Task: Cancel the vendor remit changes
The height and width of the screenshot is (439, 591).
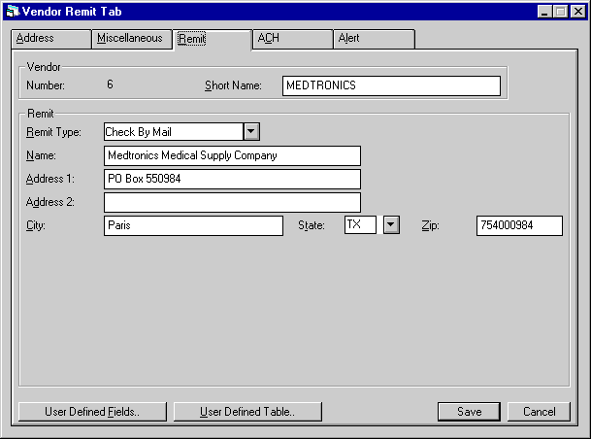Action: click(539, 412)
